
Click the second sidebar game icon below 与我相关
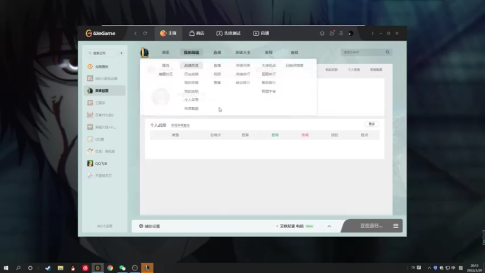coord(90,79)
